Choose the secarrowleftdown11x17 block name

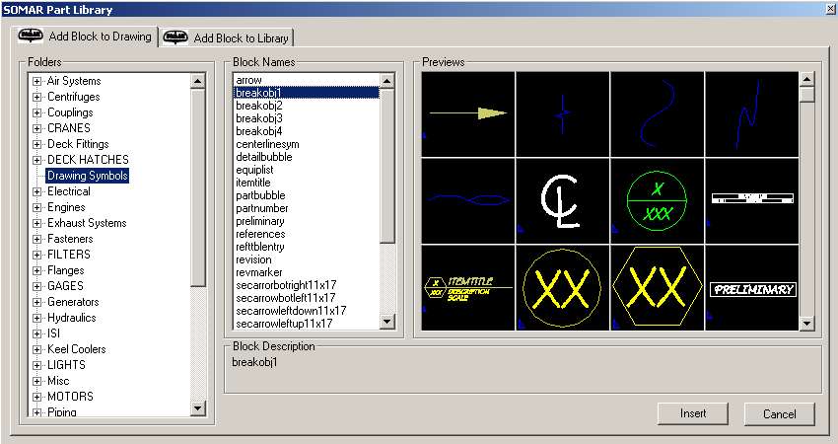point(291,310)
